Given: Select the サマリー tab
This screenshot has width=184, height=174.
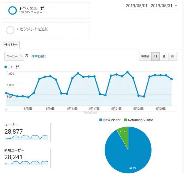Looking at the screenshot, I should pyautogui.click(x=11, y=45).
